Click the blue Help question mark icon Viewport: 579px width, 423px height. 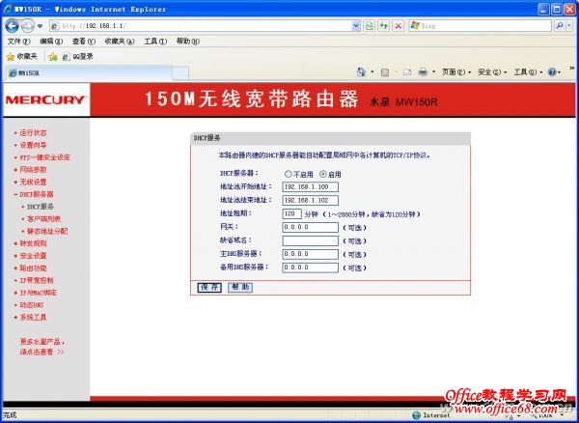552,72
